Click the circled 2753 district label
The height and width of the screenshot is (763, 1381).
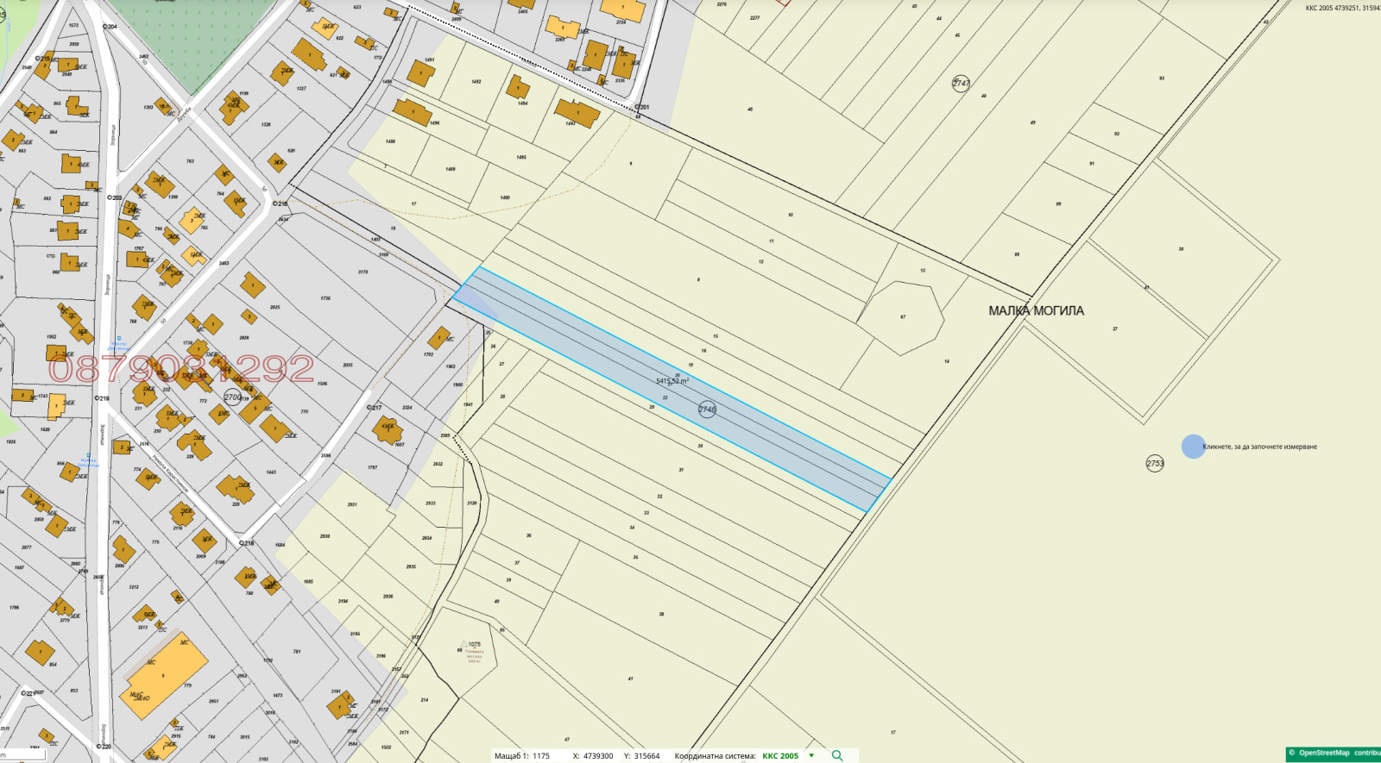1155,463
